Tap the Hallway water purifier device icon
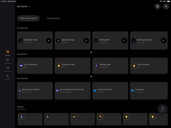 [21, 117]
